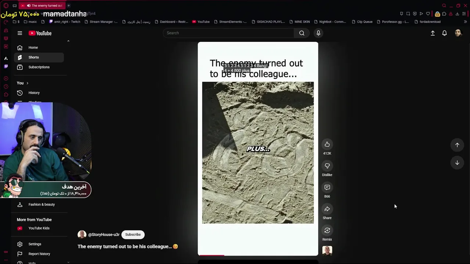Open Fashion & beauty in sidebar
This screenshot has width=470, height=264.
click(x=39, y=205)
